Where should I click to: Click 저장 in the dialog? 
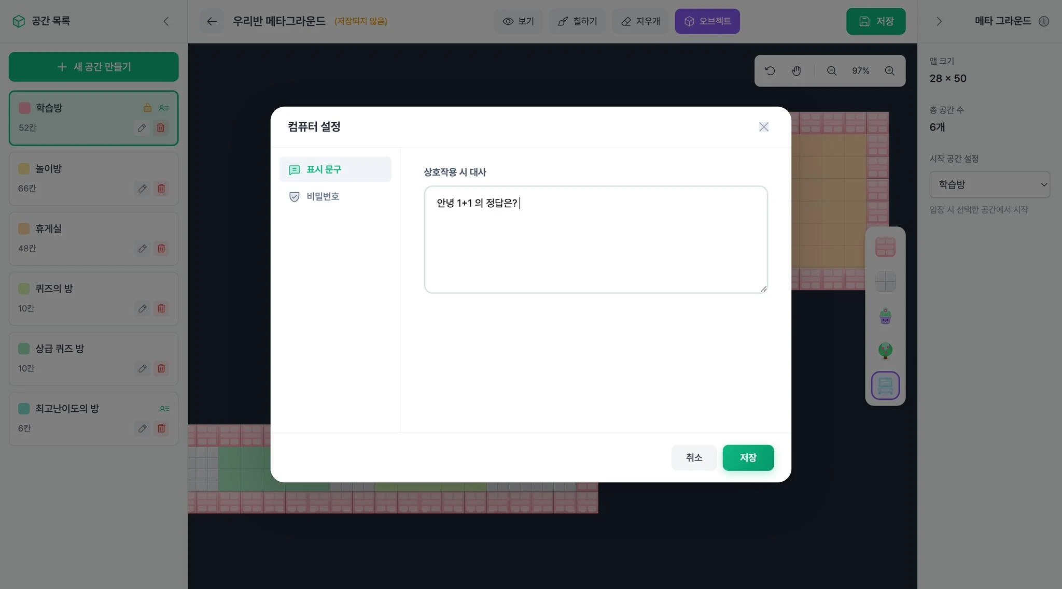748,458
